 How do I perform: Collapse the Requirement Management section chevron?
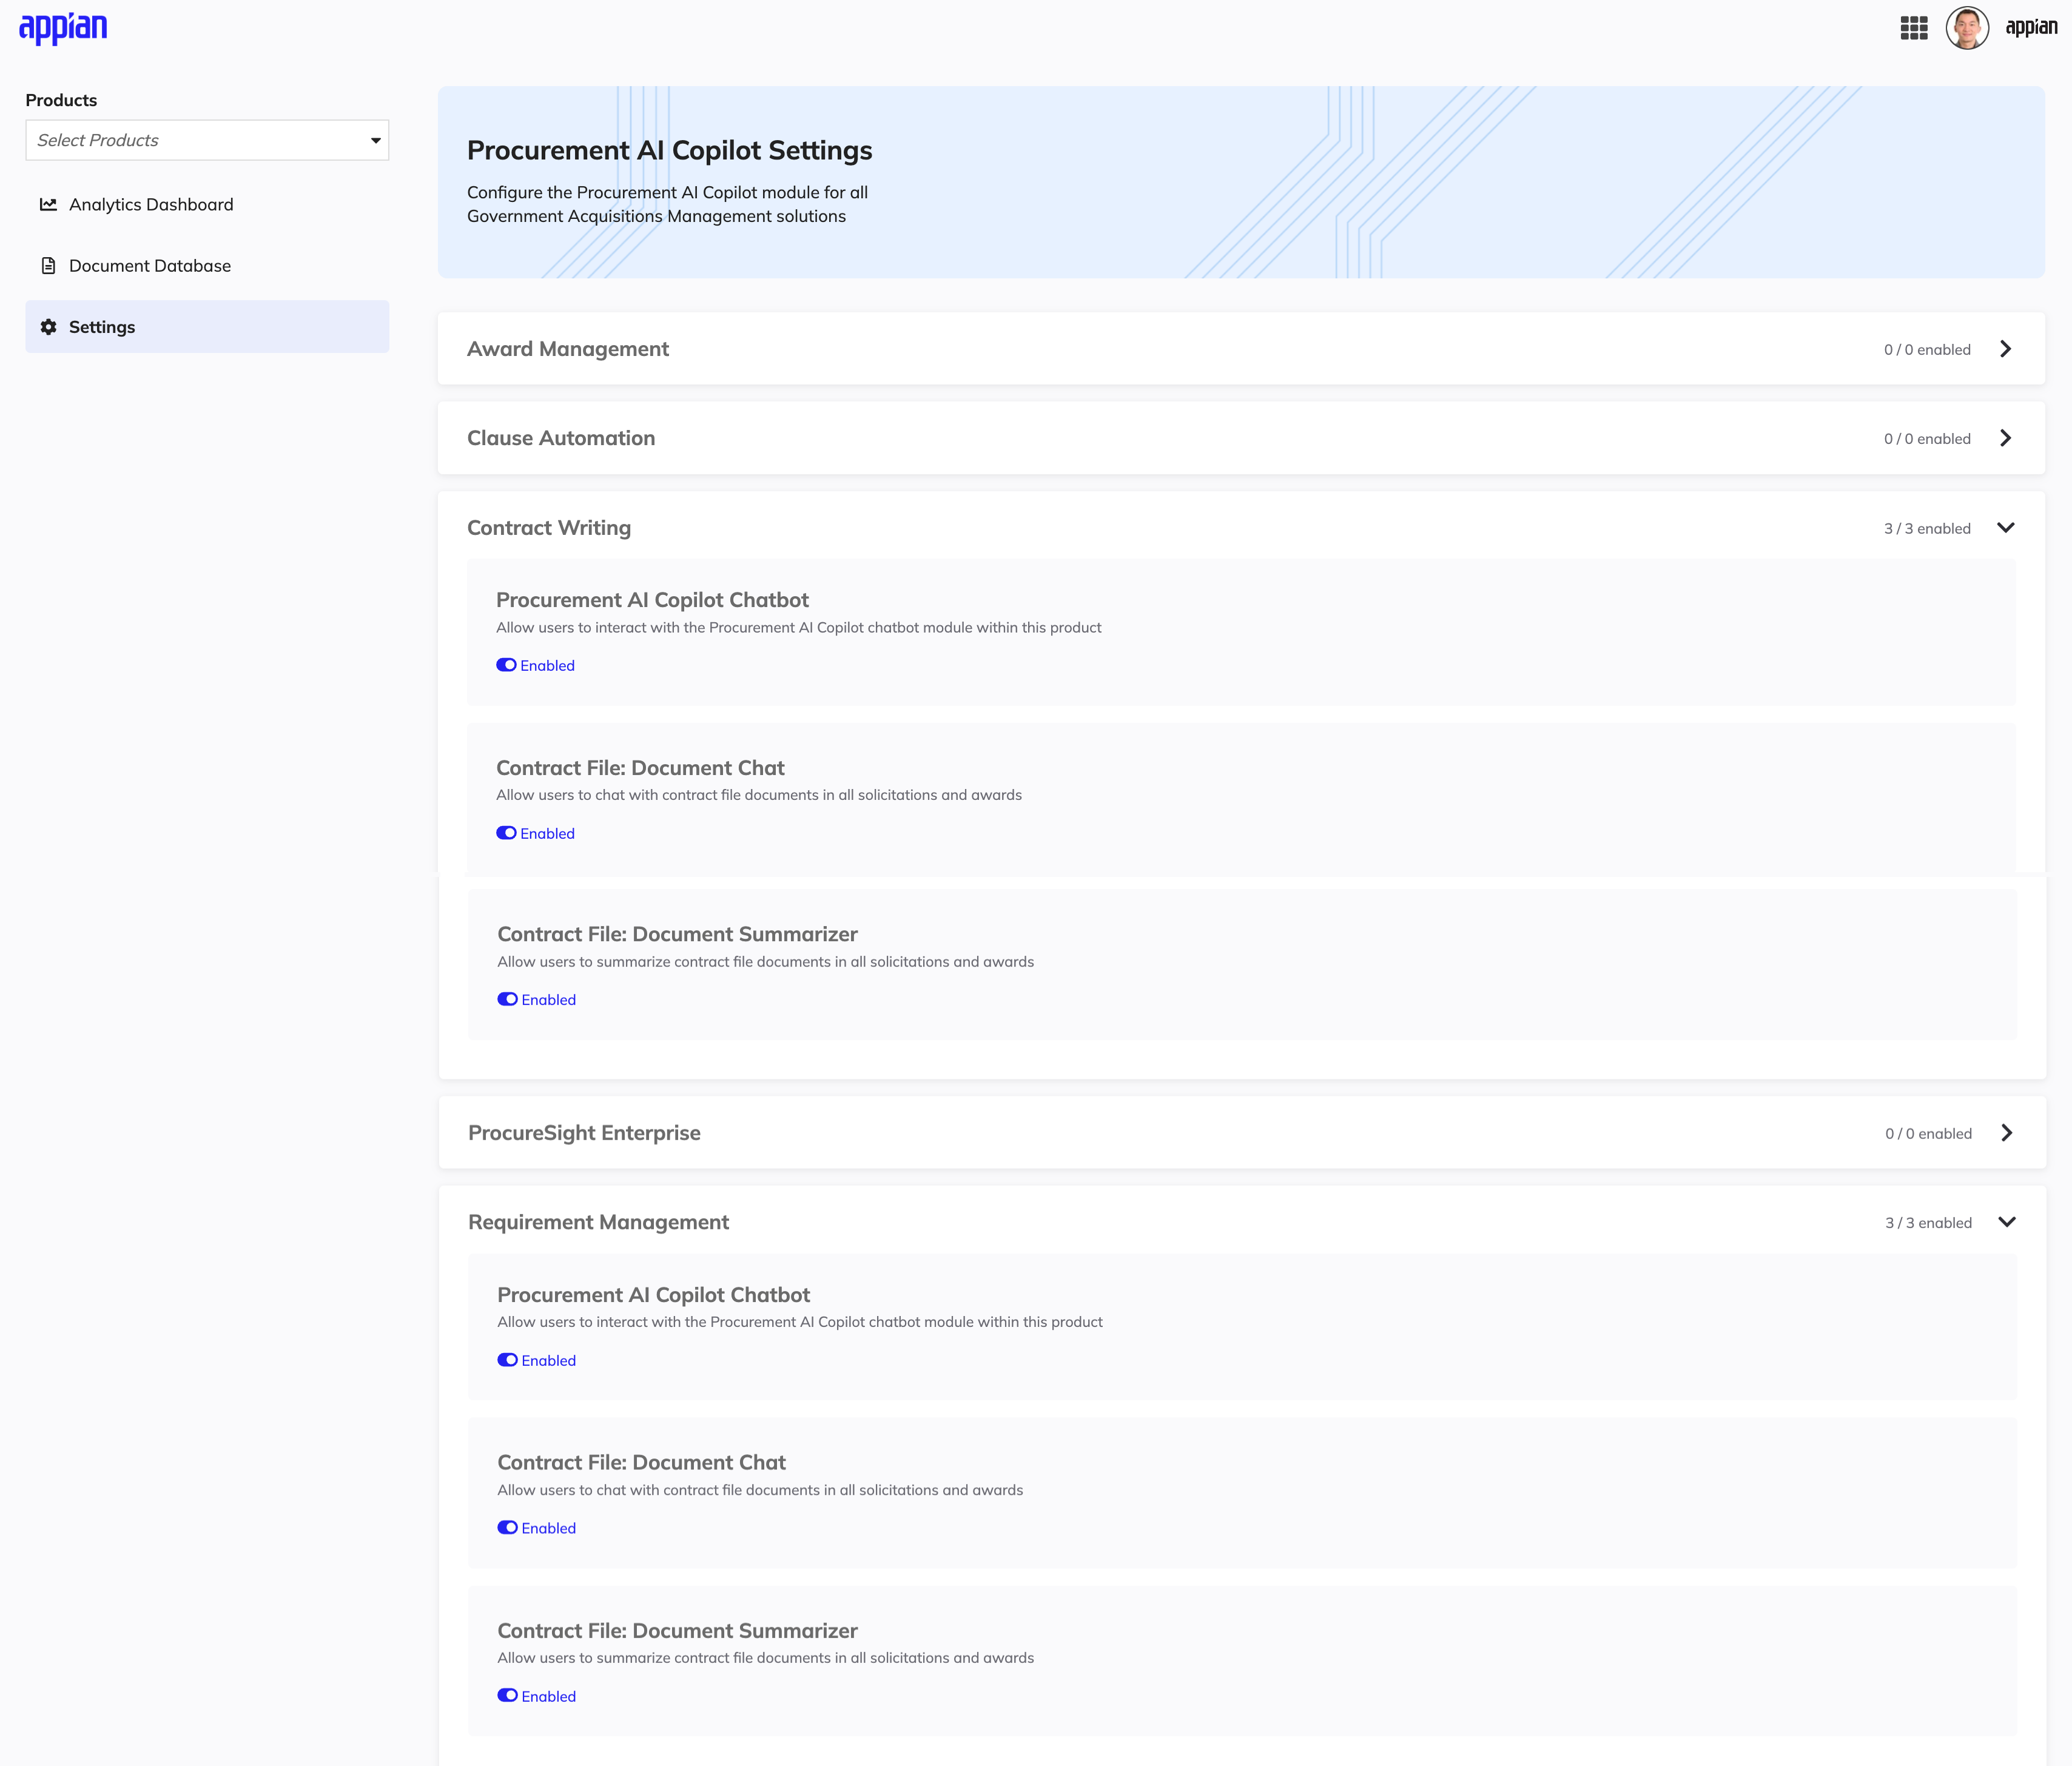[2006, 1222]
